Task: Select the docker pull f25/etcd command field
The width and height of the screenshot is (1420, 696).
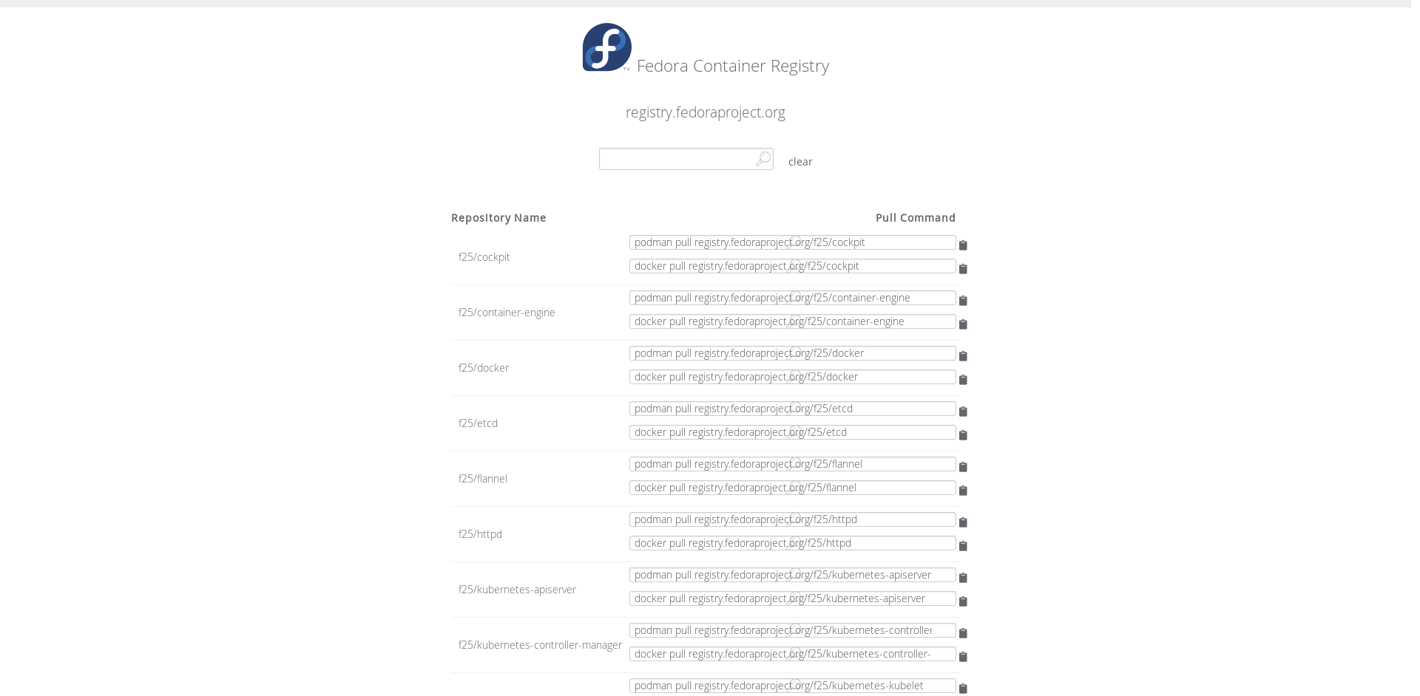Action: [793, 432]
